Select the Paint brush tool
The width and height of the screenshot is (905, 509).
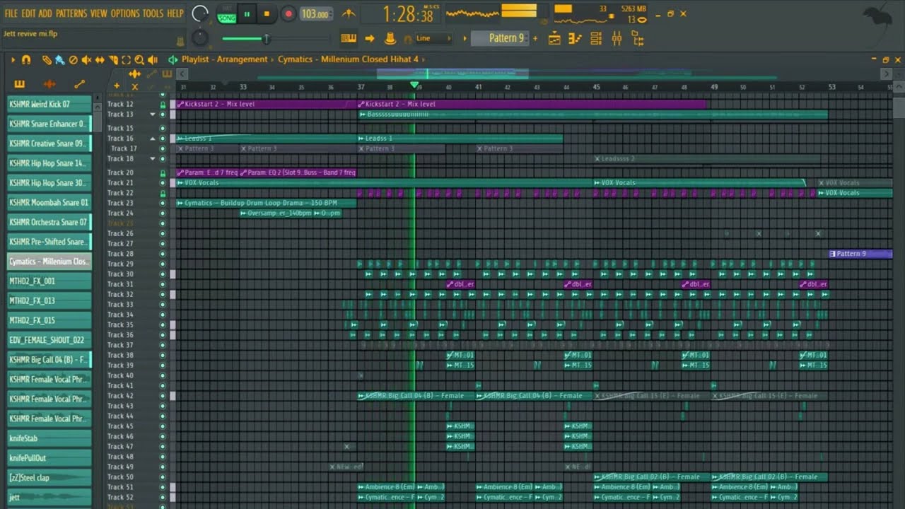coord(60,60)
